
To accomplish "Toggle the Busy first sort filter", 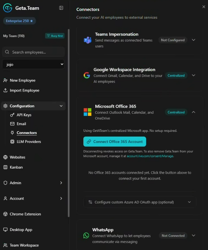I will tap(55, 36).
